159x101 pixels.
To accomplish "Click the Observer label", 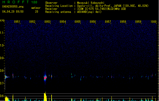I will [x=51, y=3].
